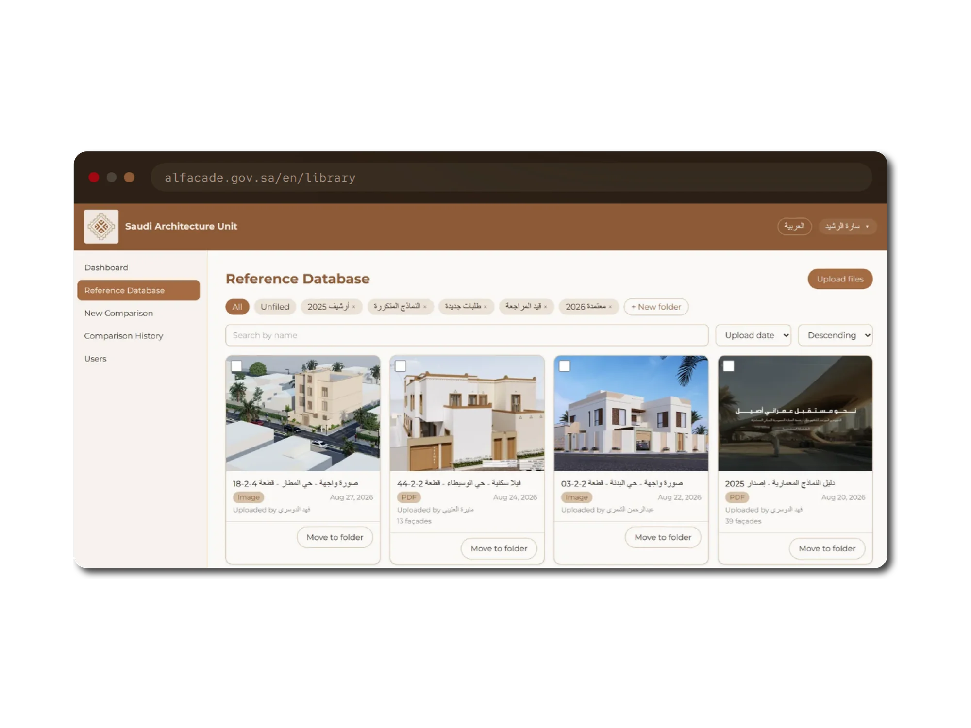Click the file title ending 03-2-2
This screenshot has height=728, width=971.
coord(622,483)
